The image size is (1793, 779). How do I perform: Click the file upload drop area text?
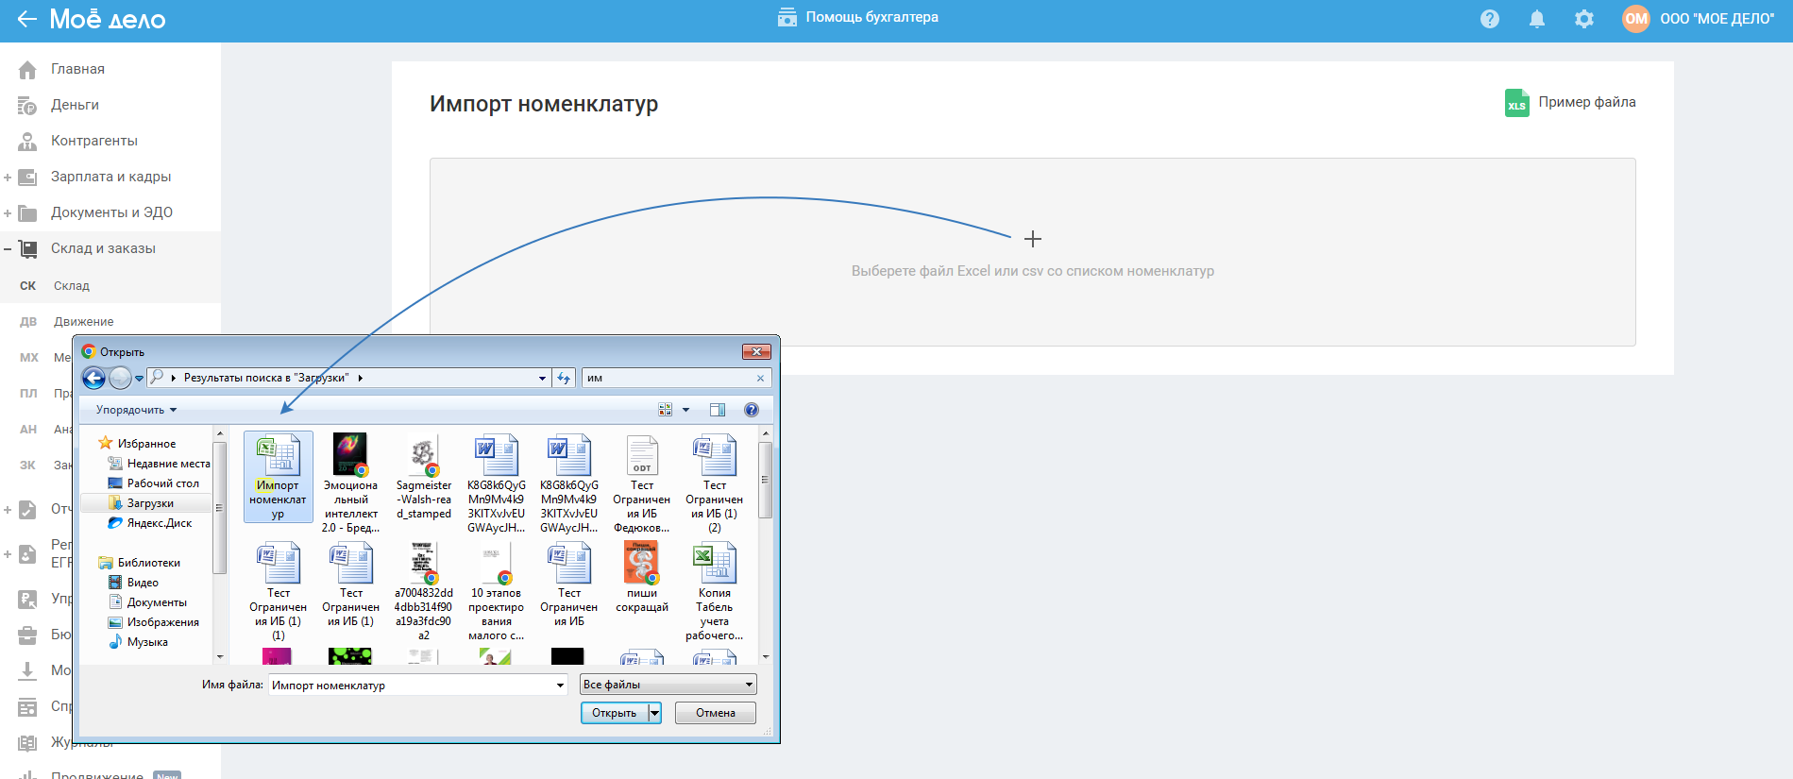tap(1033, 271)
